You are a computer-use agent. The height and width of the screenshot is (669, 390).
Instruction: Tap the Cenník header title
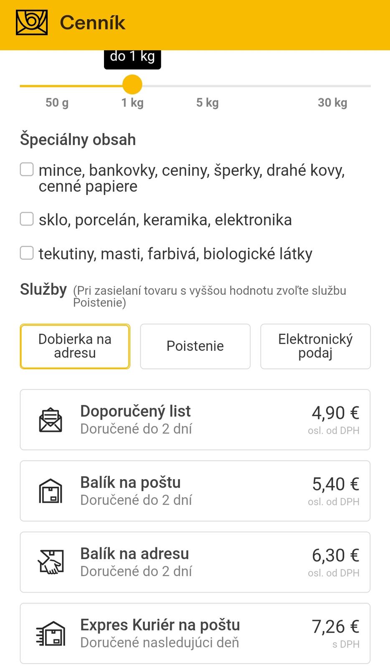(x=92, y=23)
